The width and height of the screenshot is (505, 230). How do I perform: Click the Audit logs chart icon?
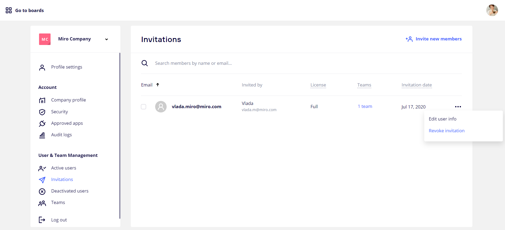pos(42,135)
